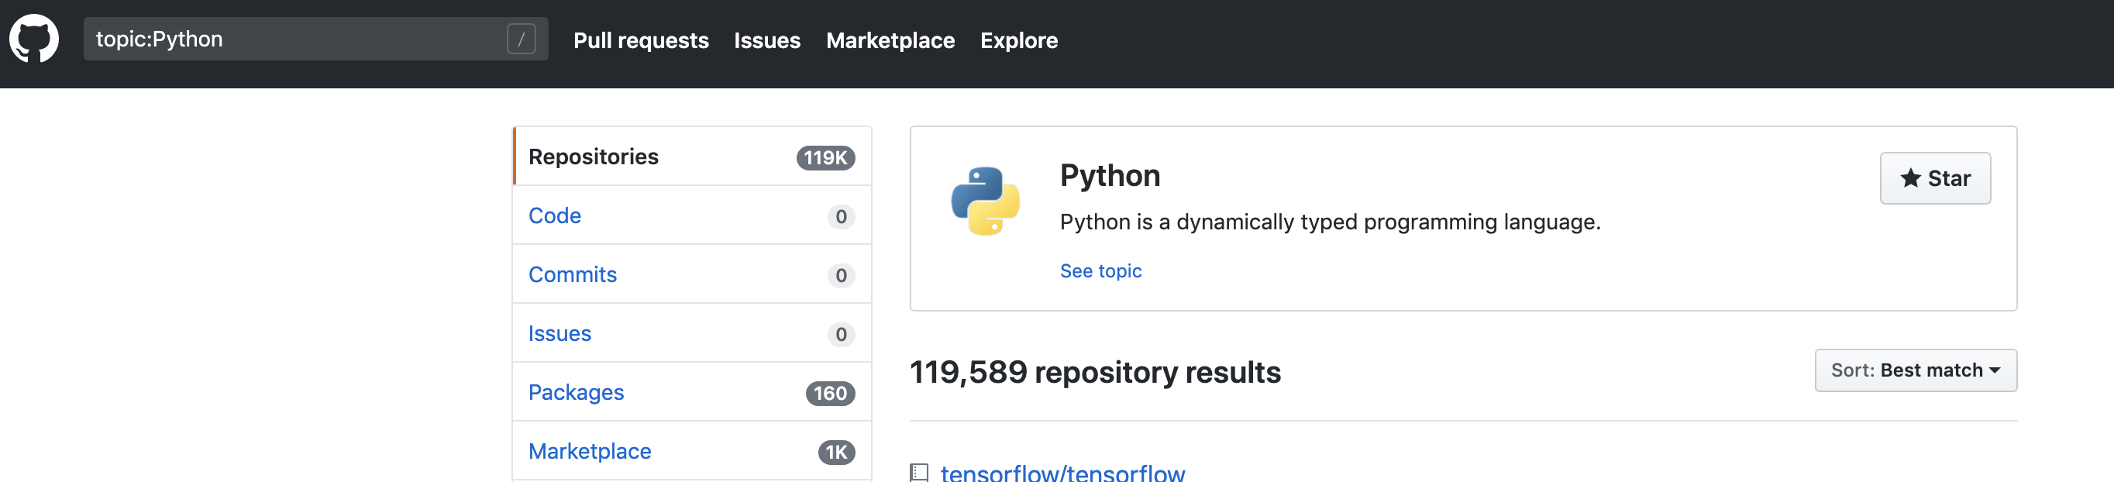Open Explore in the top navigation

(x=1018, y=40)
